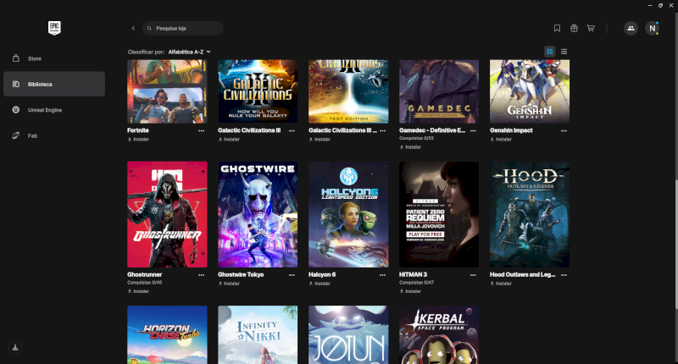This screenshot has height=364, width=678.
Task: Switch to grid view
Action: 549,52
